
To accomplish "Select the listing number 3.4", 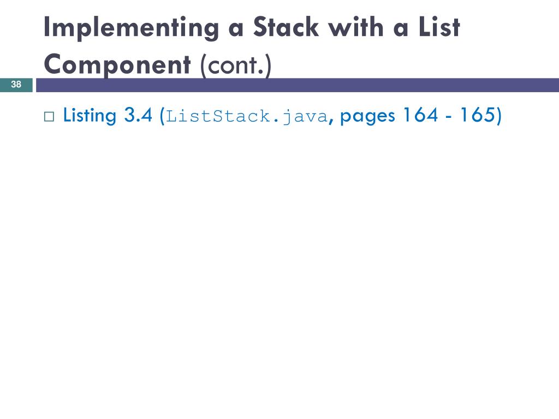I will click(x=138, y=115).
